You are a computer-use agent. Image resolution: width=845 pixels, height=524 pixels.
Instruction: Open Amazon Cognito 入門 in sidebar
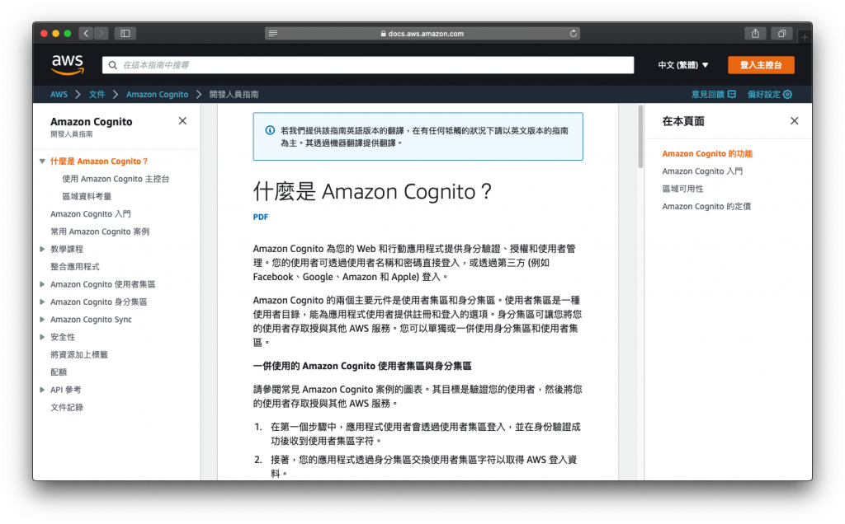pos(91,213)
